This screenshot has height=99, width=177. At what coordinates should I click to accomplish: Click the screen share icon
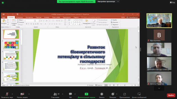pyautogui.click(x=87, y=94)
